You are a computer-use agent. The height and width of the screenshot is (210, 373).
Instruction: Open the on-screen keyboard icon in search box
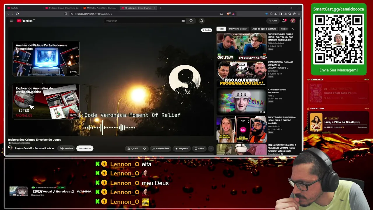pyautogui.click(x=183, y=21)
